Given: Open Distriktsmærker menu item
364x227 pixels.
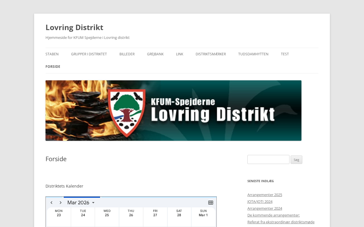Looking at the screenshot, I should tap(211, 54).
